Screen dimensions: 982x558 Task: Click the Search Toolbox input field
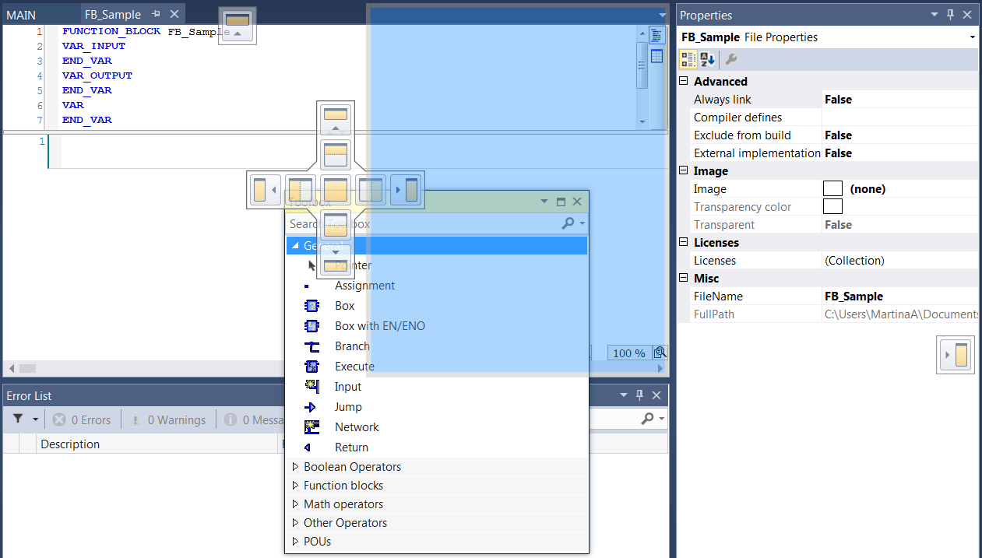[423, 223]
